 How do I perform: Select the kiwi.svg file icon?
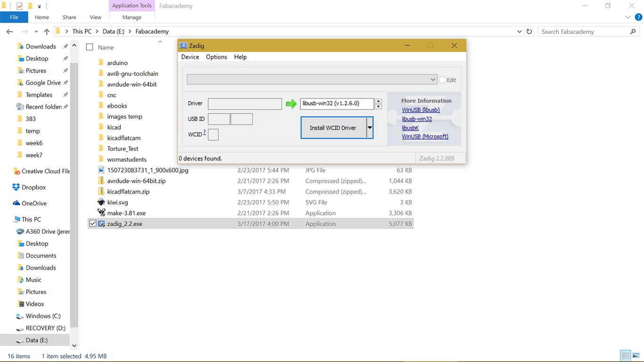point(101,202)
